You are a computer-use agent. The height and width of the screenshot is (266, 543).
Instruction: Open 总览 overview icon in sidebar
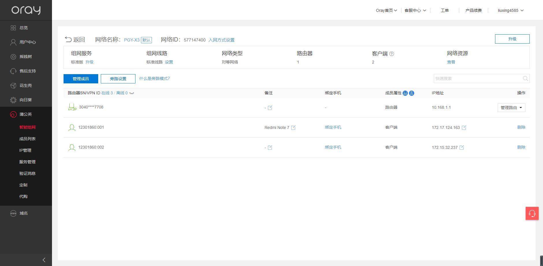[13, 28]
